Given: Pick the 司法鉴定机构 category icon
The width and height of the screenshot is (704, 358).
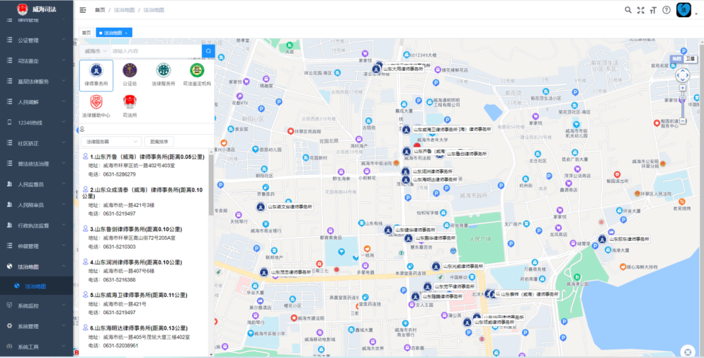Looking at the screenshot, I should tap(197, 74).
